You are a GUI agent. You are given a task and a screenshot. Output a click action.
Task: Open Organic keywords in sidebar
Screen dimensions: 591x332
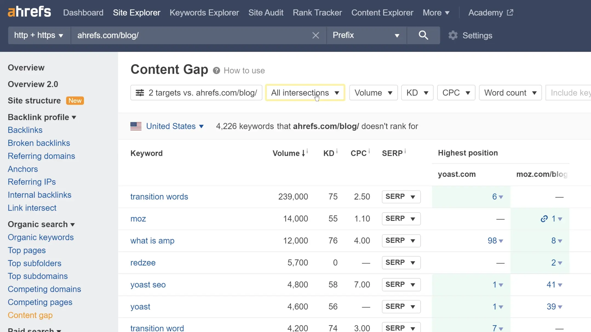[x=41, y=237]
